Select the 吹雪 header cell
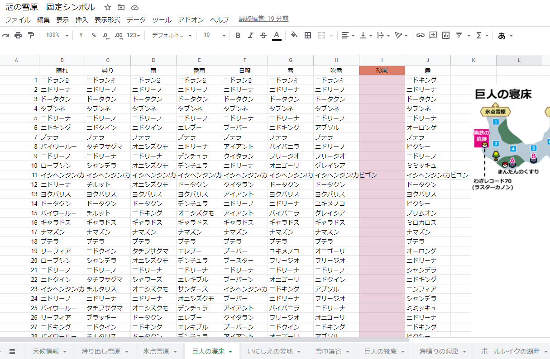Viewport: 550px width, 359px height. pos(336,71)
